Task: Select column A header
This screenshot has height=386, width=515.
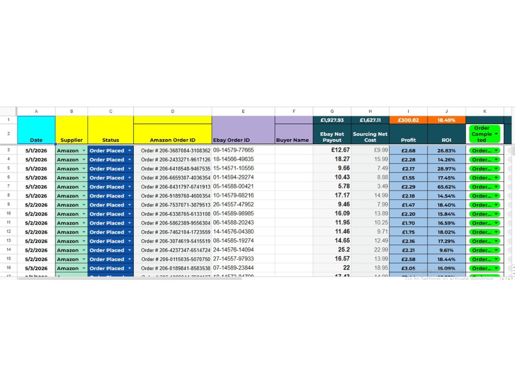Action: 36,111
